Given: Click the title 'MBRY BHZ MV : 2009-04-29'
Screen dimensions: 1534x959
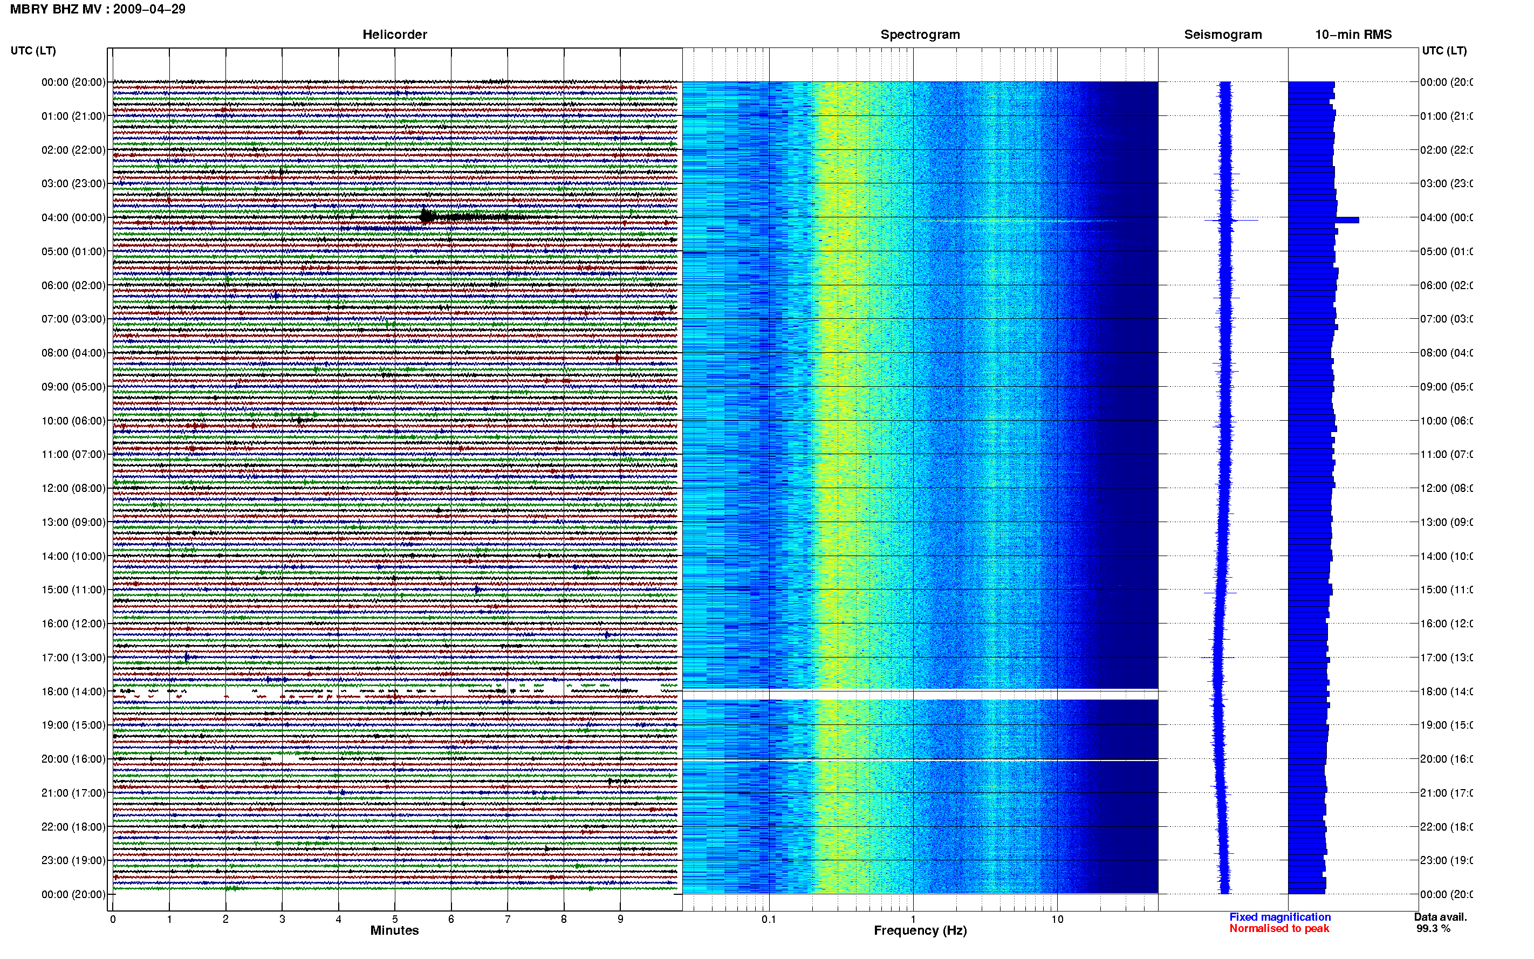Looking at the screenshot, I should pos(98,9).
